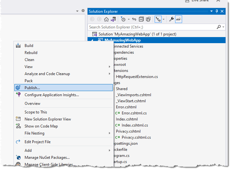The image size is (231, 170).
Task: Click the Show on Code Map icon
Action: pyautogui.click(x=18, y=126)
